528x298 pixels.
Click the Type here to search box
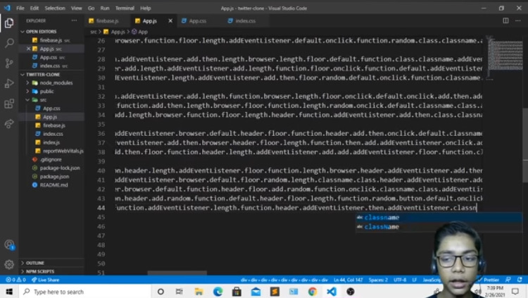[84, 292]
